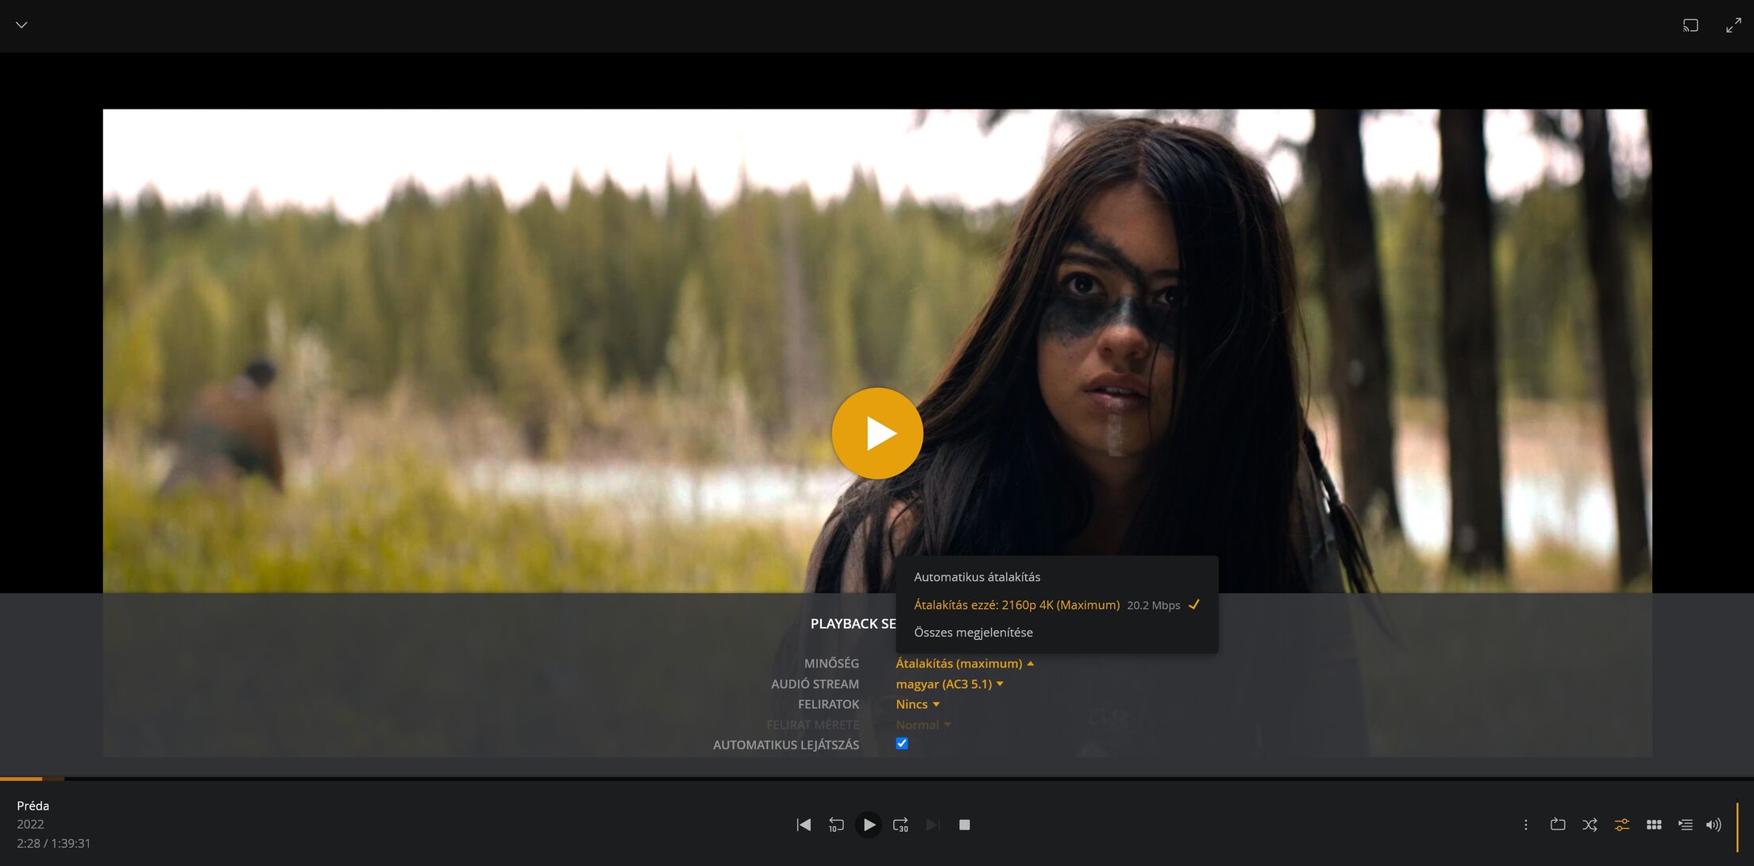Viewport: 1754px width, 866px height.
Task: Click the 2:28 / 1:39:31 time display
Action: pos(53,843)
